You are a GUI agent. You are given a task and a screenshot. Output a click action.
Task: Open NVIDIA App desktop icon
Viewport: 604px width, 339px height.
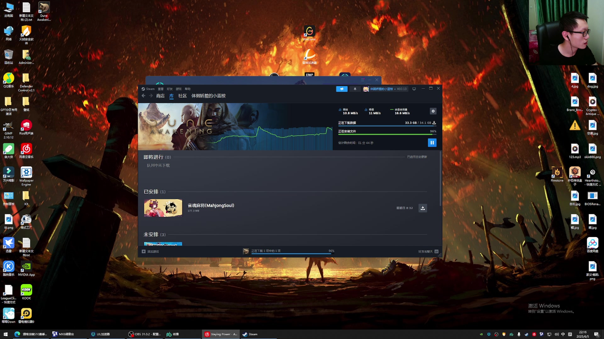tap(26, 269)
